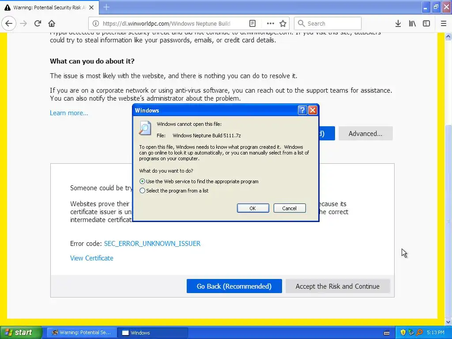Click the Advanced... button

click(365, 133)
